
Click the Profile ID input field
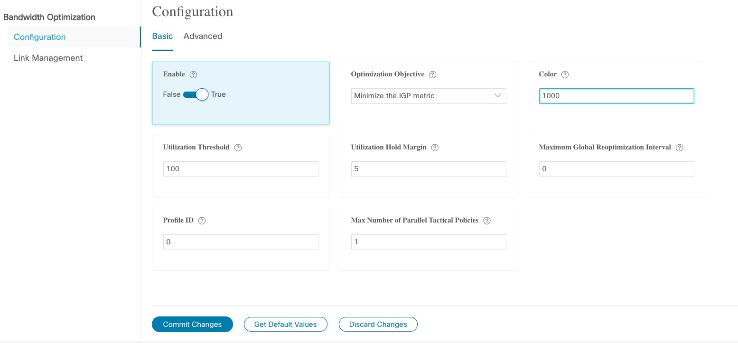(240, 242)
